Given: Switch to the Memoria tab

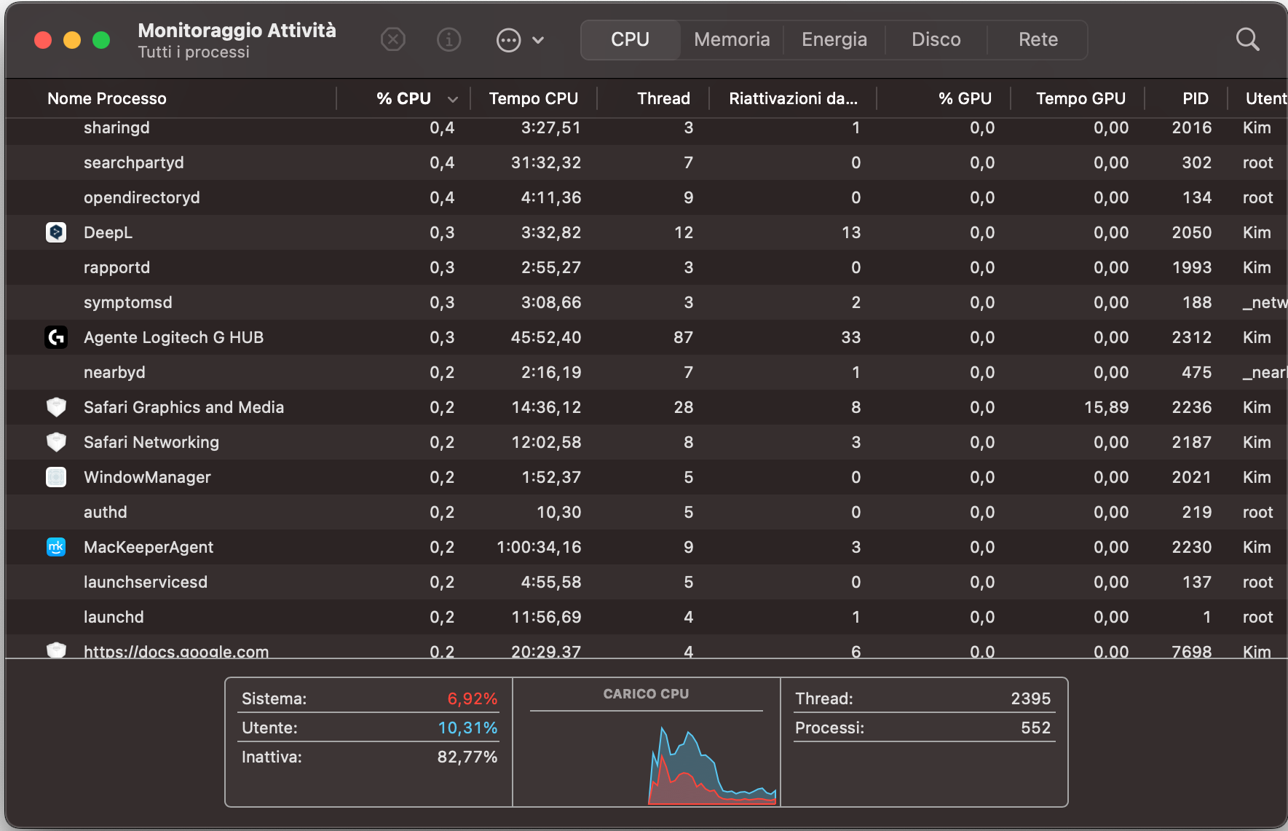Looking at the screenshot, I should (x=732, y=39).
